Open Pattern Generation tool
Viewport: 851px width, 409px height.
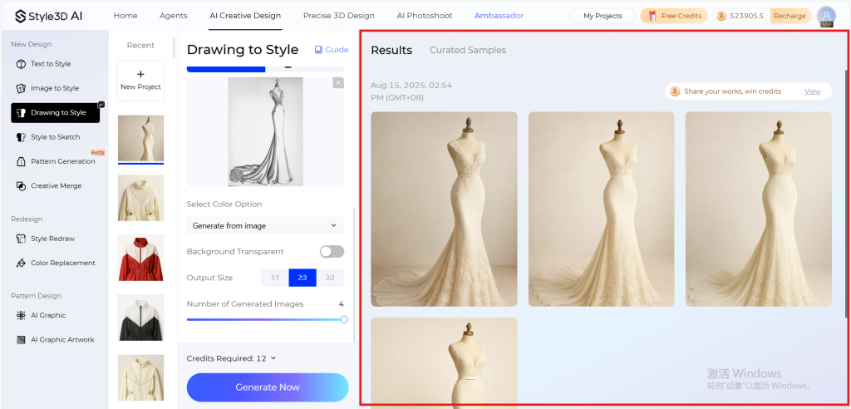point(56,161)
